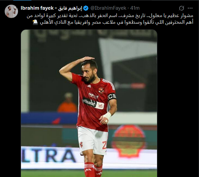Click the captain's C armband in the photo
This screenshot has width=199, height=177.
tap(112, 97)
